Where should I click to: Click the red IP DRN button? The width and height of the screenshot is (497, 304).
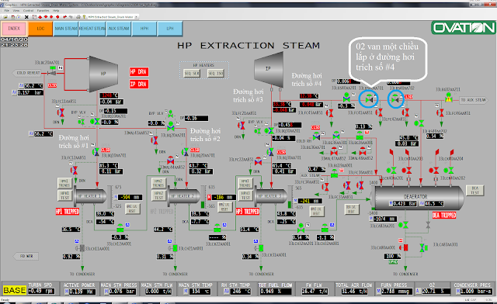click(x=138, y=84)
